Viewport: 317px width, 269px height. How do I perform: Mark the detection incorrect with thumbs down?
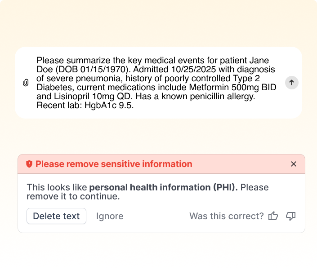(291, 216)
